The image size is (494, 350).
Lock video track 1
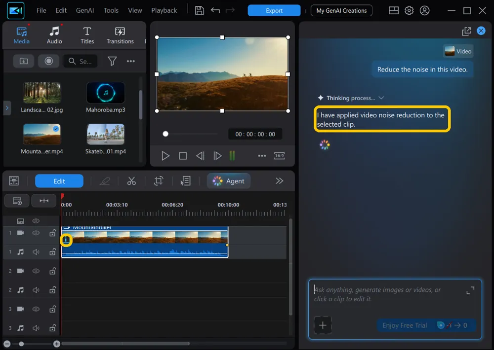[52, 233]
